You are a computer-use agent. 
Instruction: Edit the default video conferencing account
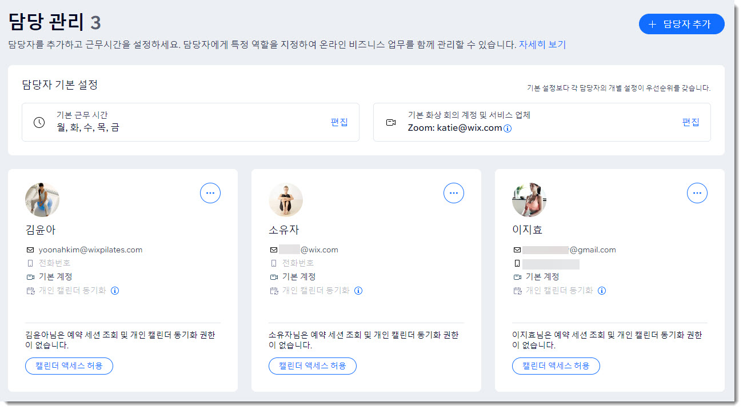(690, 122)
